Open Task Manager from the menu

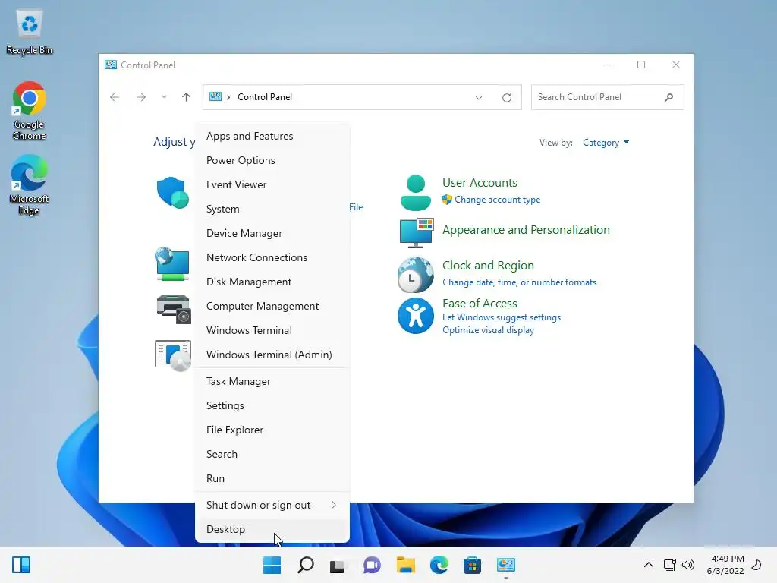coord(272,382)
